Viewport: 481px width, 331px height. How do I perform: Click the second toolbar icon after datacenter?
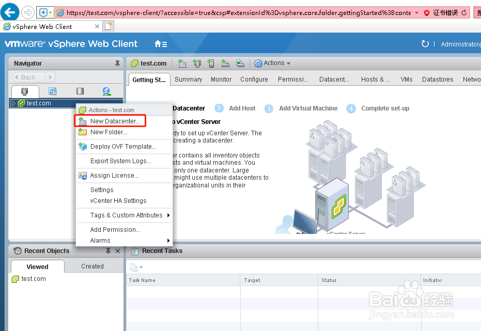197,63
